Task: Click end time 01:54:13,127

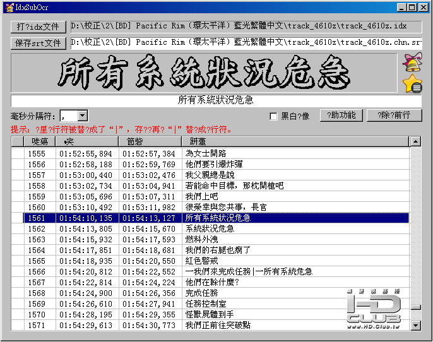Action: point(149,218)
